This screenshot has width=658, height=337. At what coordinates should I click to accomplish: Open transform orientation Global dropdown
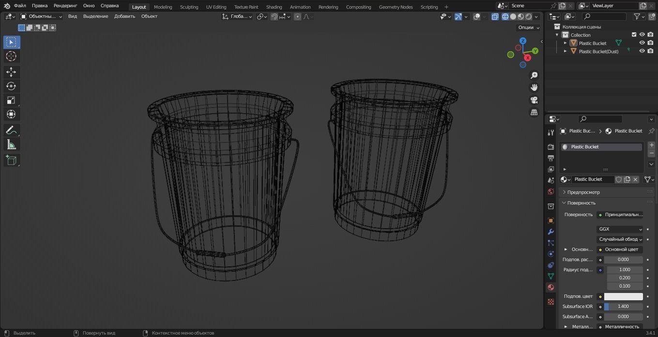[237, 16]
